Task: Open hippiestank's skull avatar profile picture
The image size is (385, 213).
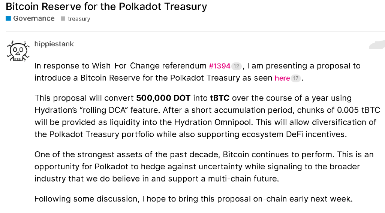Action: pos(18,51)
